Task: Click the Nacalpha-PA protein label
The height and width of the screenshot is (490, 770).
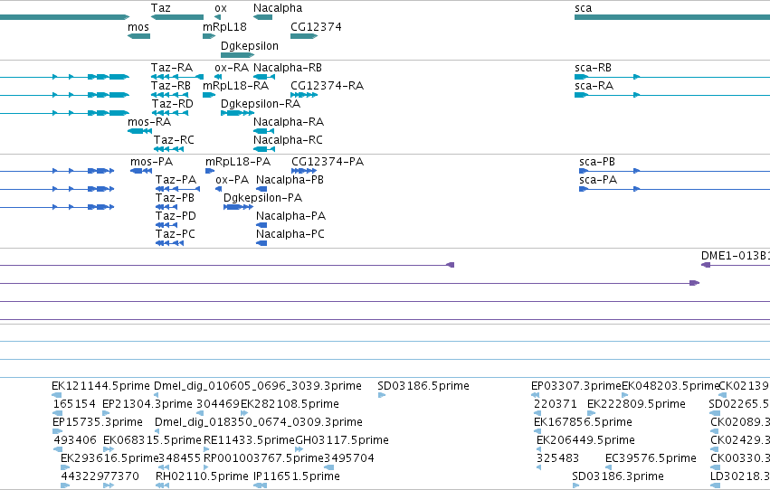Action: (x=290, y=216)
